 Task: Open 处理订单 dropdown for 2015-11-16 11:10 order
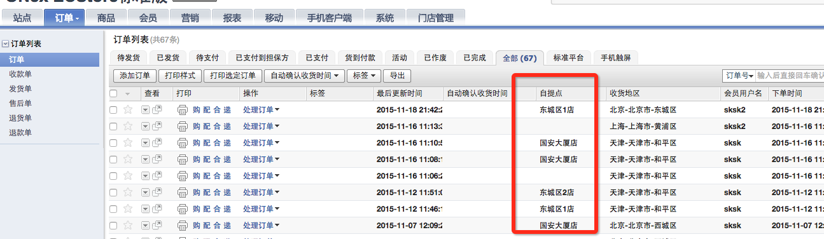pos(262,143)
